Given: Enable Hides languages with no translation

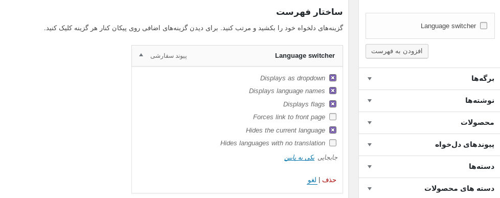Looking at the screenshot, I should pos(333,143).
